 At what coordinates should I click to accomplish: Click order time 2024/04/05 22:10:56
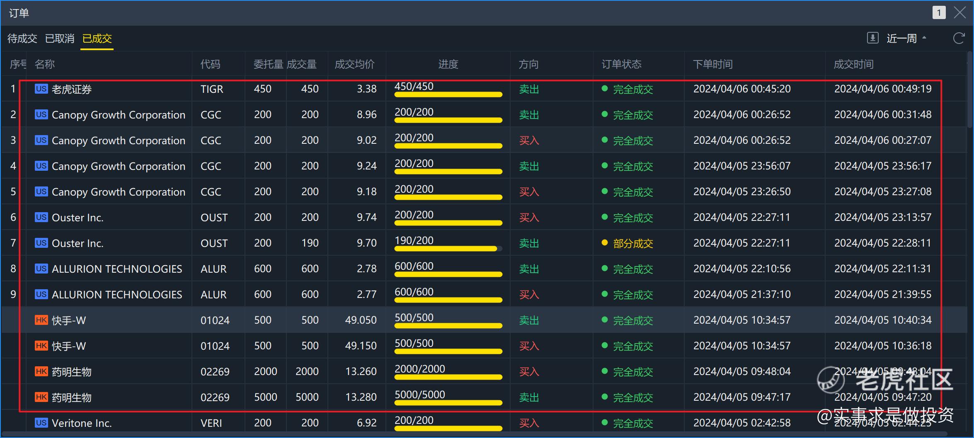[742, 269]
